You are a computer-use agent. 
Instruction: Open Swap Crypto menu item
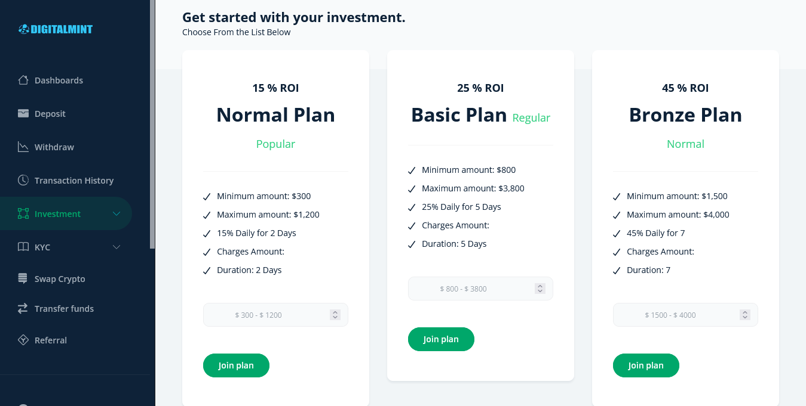click(60, 279)
